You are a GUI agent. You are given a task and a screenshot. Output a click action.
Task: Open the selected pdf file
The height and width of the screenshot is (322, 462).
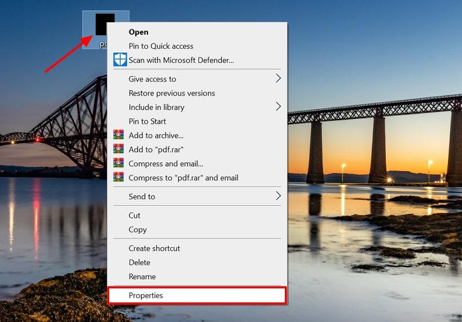[x=139, y=32]
